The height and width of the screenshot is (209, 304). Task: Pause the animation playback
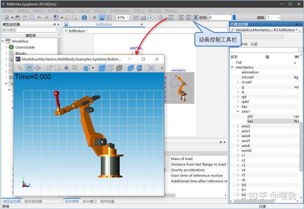[188, 18]
